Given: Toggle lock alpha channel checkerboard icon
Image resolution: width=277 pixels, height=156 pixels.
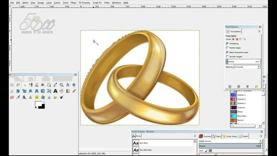Looking at the screenshot, I should (210, 151).
